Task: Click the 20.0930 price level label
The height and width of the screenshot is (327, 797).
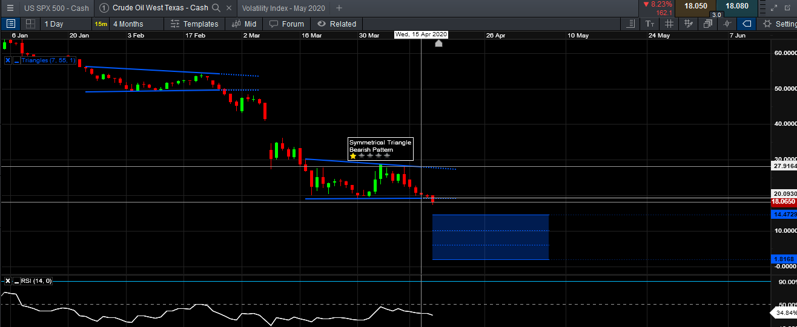Action: click(x=784, y=194)
